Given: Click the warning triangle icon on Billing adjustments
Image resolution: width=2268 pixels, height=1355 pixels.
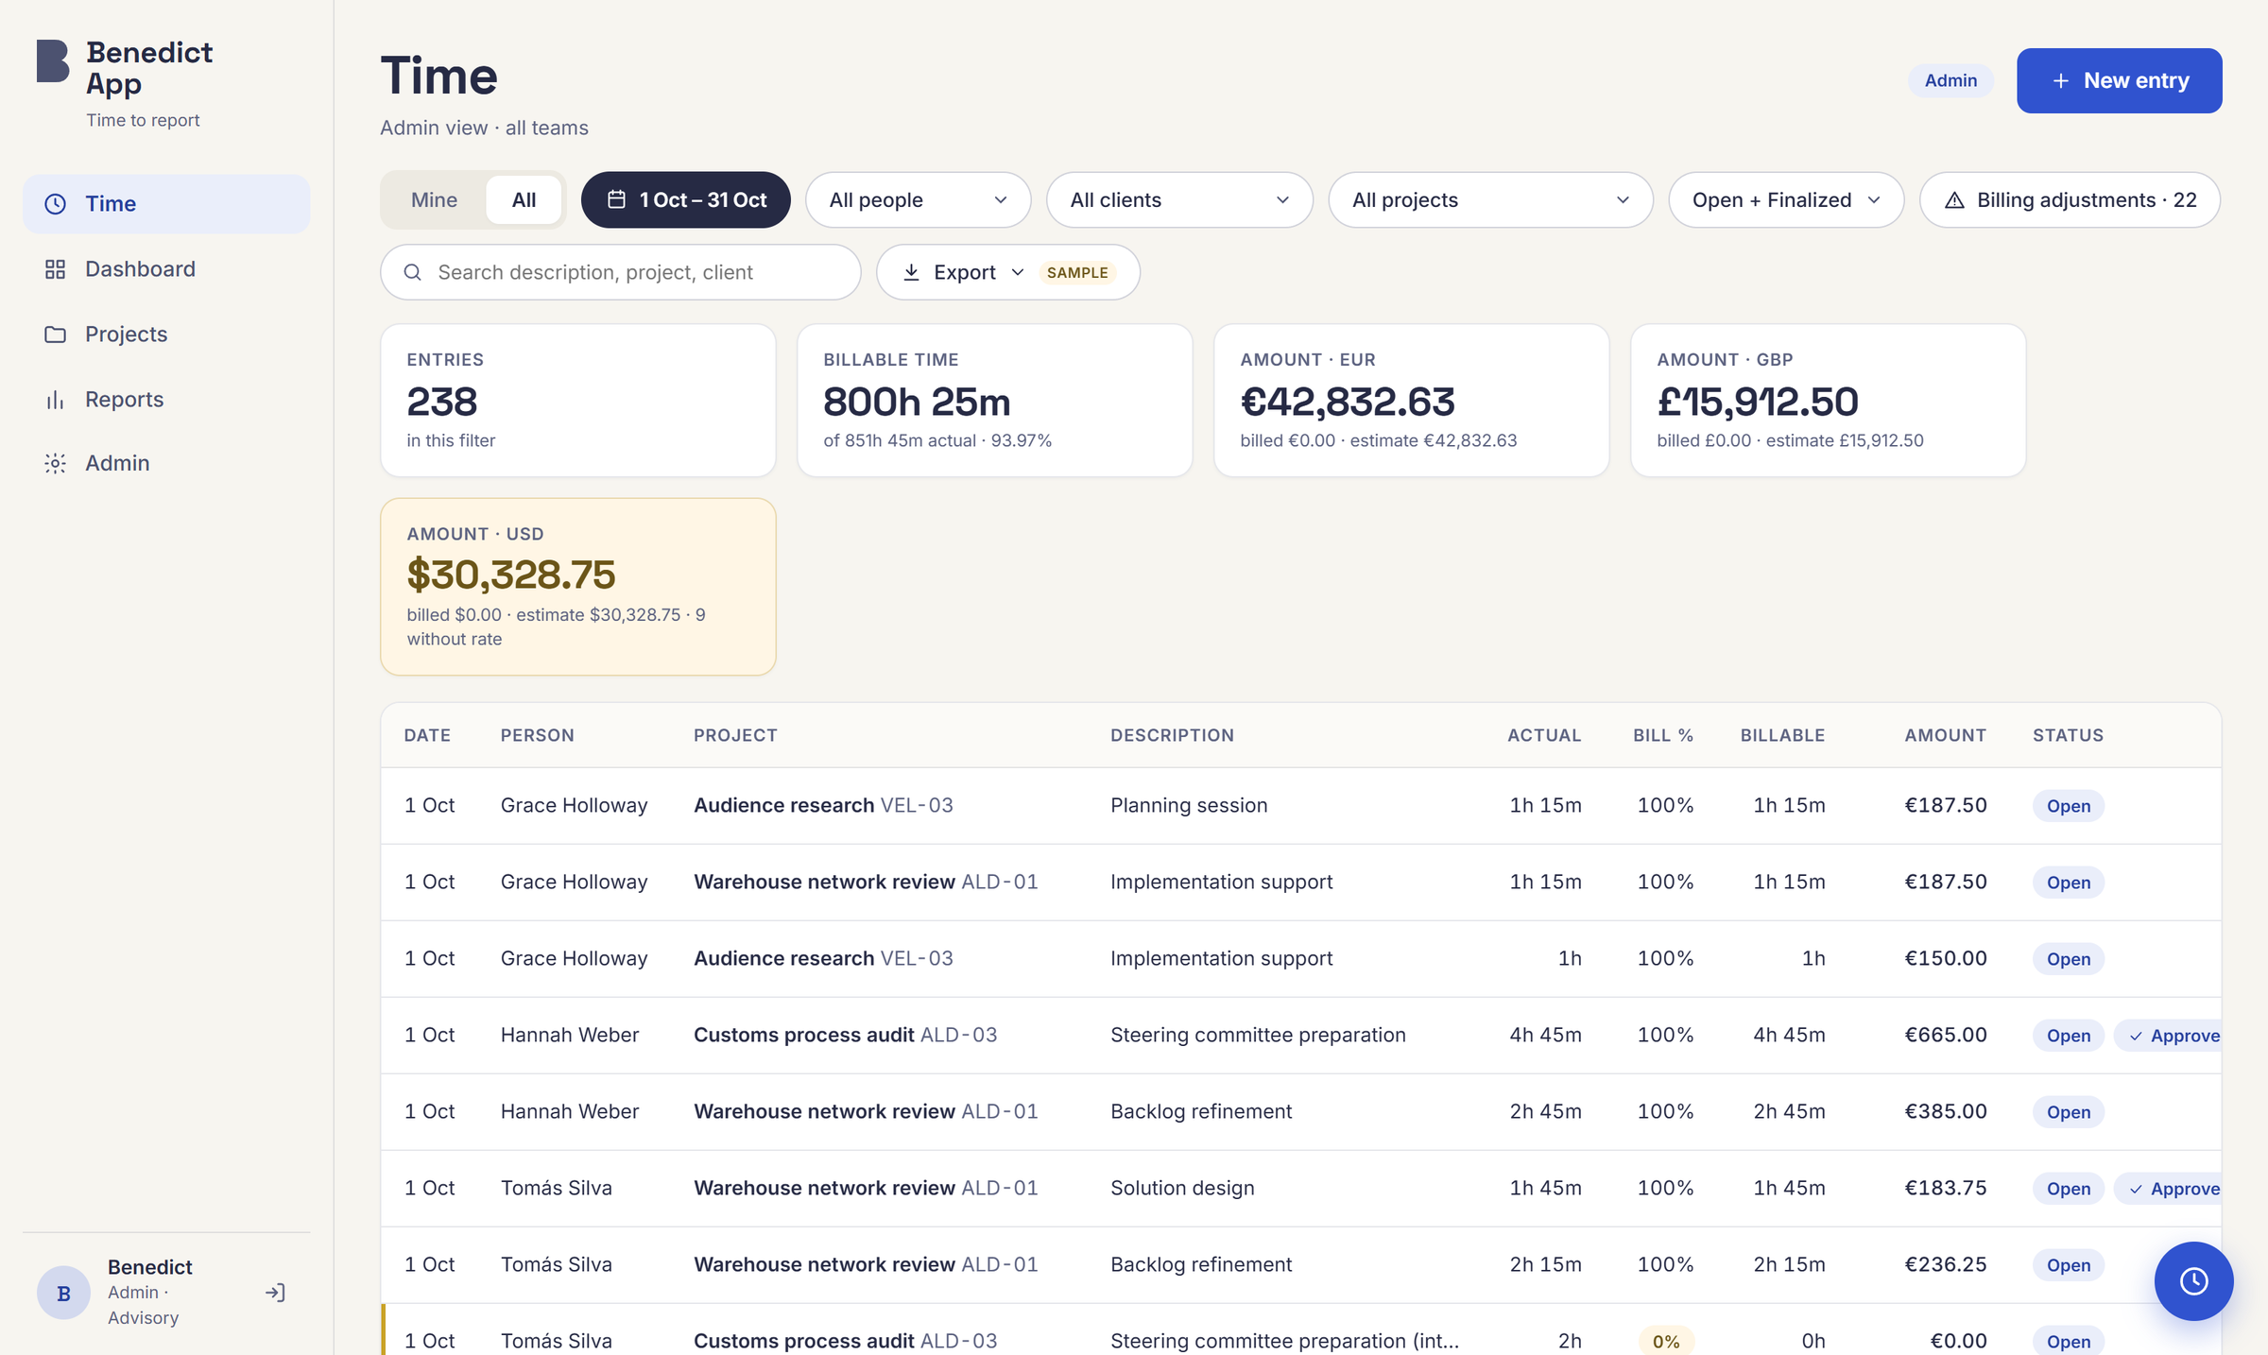Looking at the screenshot, I should 1955,200.
